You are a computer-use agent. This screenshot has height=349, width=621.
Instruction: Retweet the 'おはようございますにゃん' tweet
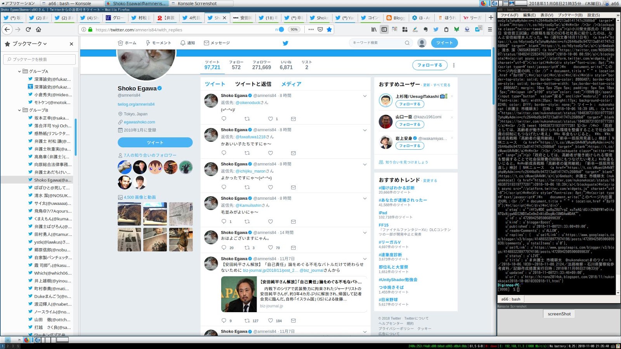pyautogui.click(x=247, y=248)
